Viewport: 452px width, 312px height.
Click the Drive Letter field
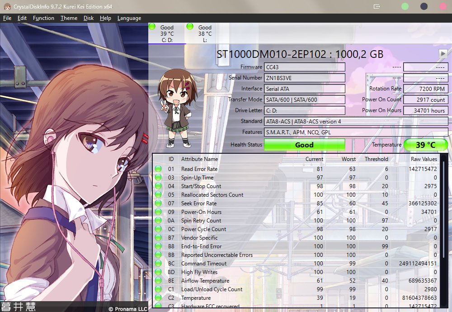pos(304,110)
